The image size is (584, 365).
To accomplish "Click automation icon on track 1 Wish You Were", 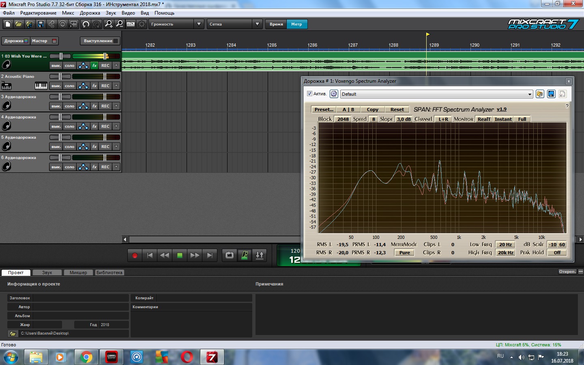I will [83, 65].
